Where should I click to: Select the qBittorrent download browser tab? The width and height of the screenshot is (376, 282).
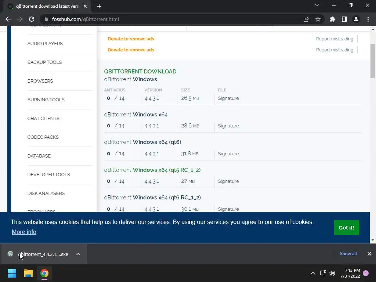[x=47, y=7]
